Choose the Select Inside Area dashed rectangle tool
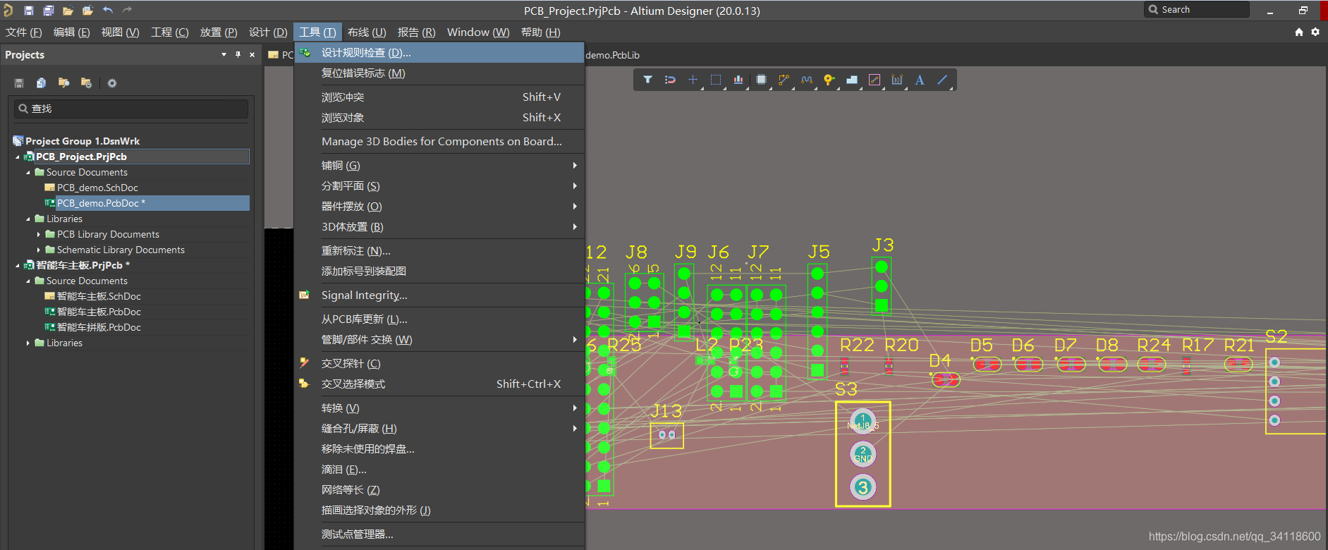 (x=716, y=80)
